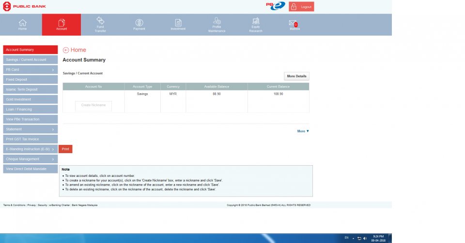Show hidden tray icons arrow
The height and width of the screenshot is (243, 465).
(353, 238)
